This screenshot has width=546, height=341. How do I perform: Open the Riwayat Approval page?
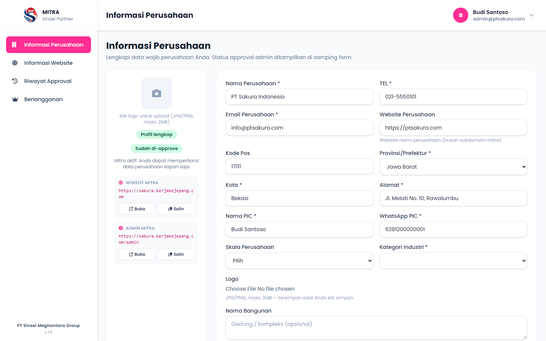(49, 81)
